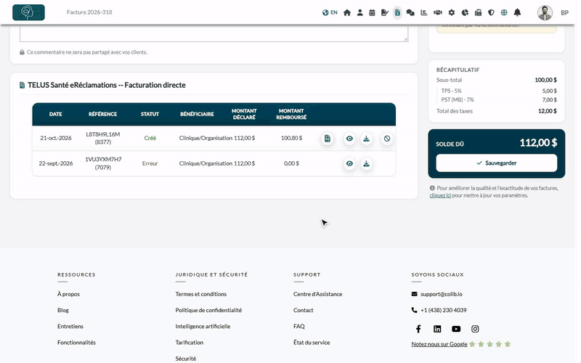Open document icon for claim L8T8H9L16M
The image size is (581, 363).
tap(328, 139)
